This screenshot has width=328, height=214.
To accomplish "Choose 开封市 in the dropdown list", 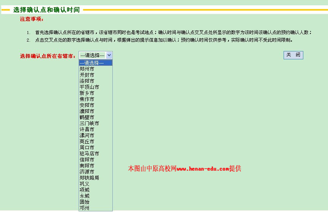I will click(x=87, y=75).
